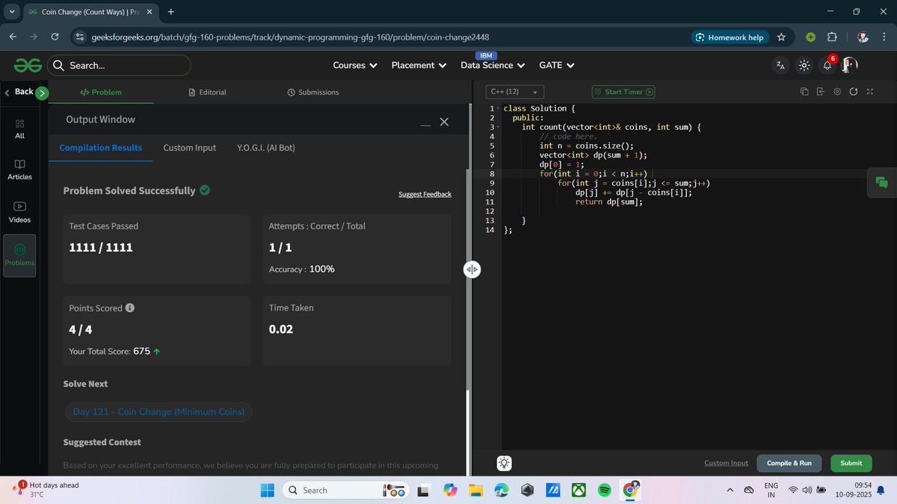Open a new browser tab
The width and height of the screenshot is (897, 504).
tap(171, 12)
